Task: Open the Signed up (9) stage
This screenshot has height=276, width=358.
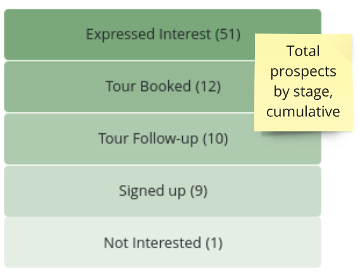Action: tap(163, 191)
